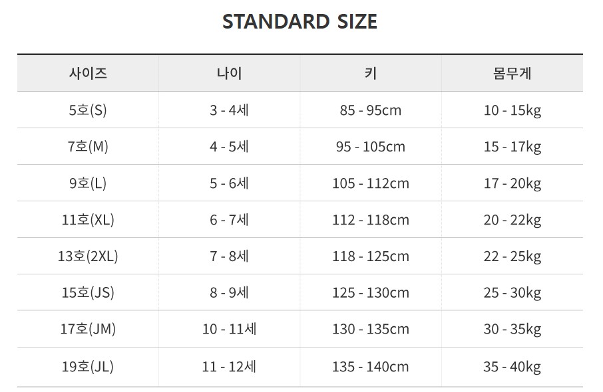Select the 15호(JS) size cell
This screenshot has height=392, width=603.
88,293
